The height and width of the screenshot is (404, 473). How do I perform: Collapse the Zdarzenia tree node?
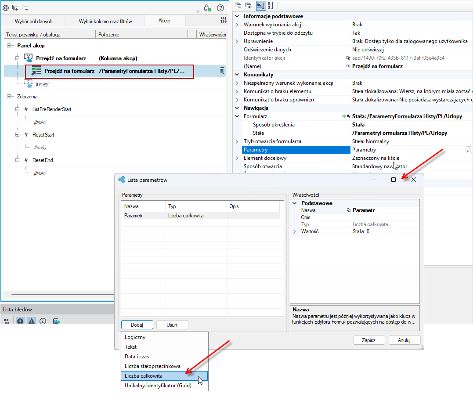point(9,97)
